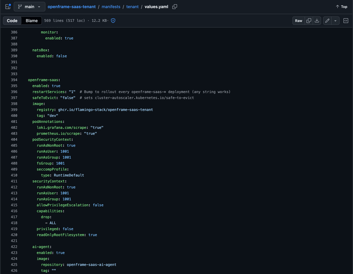353x274 pixels.
Task: Copy the file path icon beside values.yaml
Action: [x=175, y=7]
